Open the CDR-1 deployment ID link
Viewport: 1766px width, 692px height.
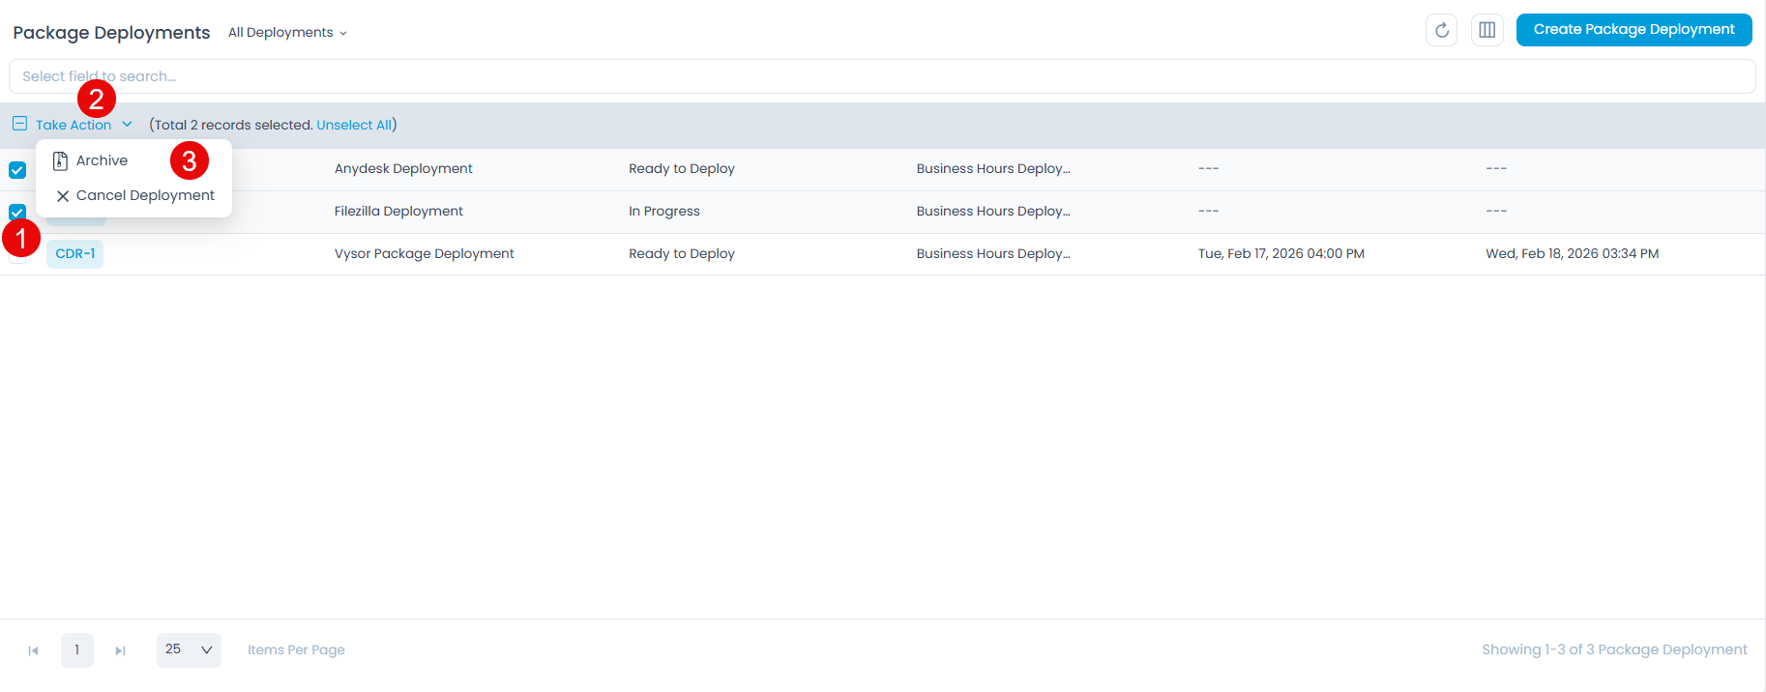pos(75,254)
